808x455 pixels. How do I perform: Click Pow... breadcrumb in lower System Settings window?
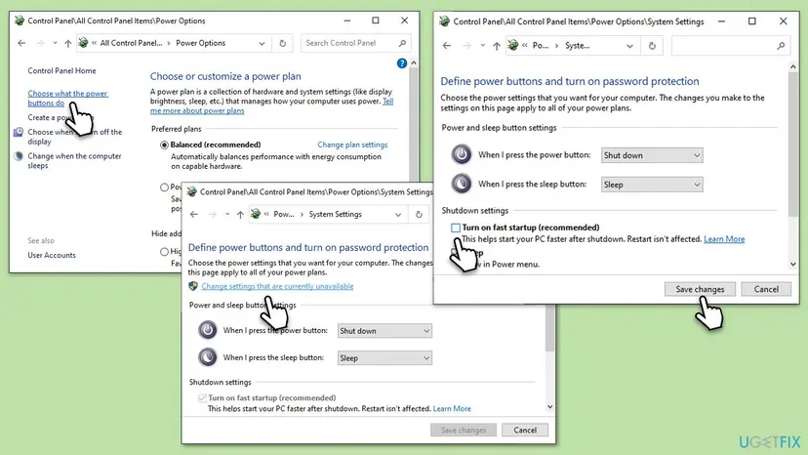coord(283,214)
